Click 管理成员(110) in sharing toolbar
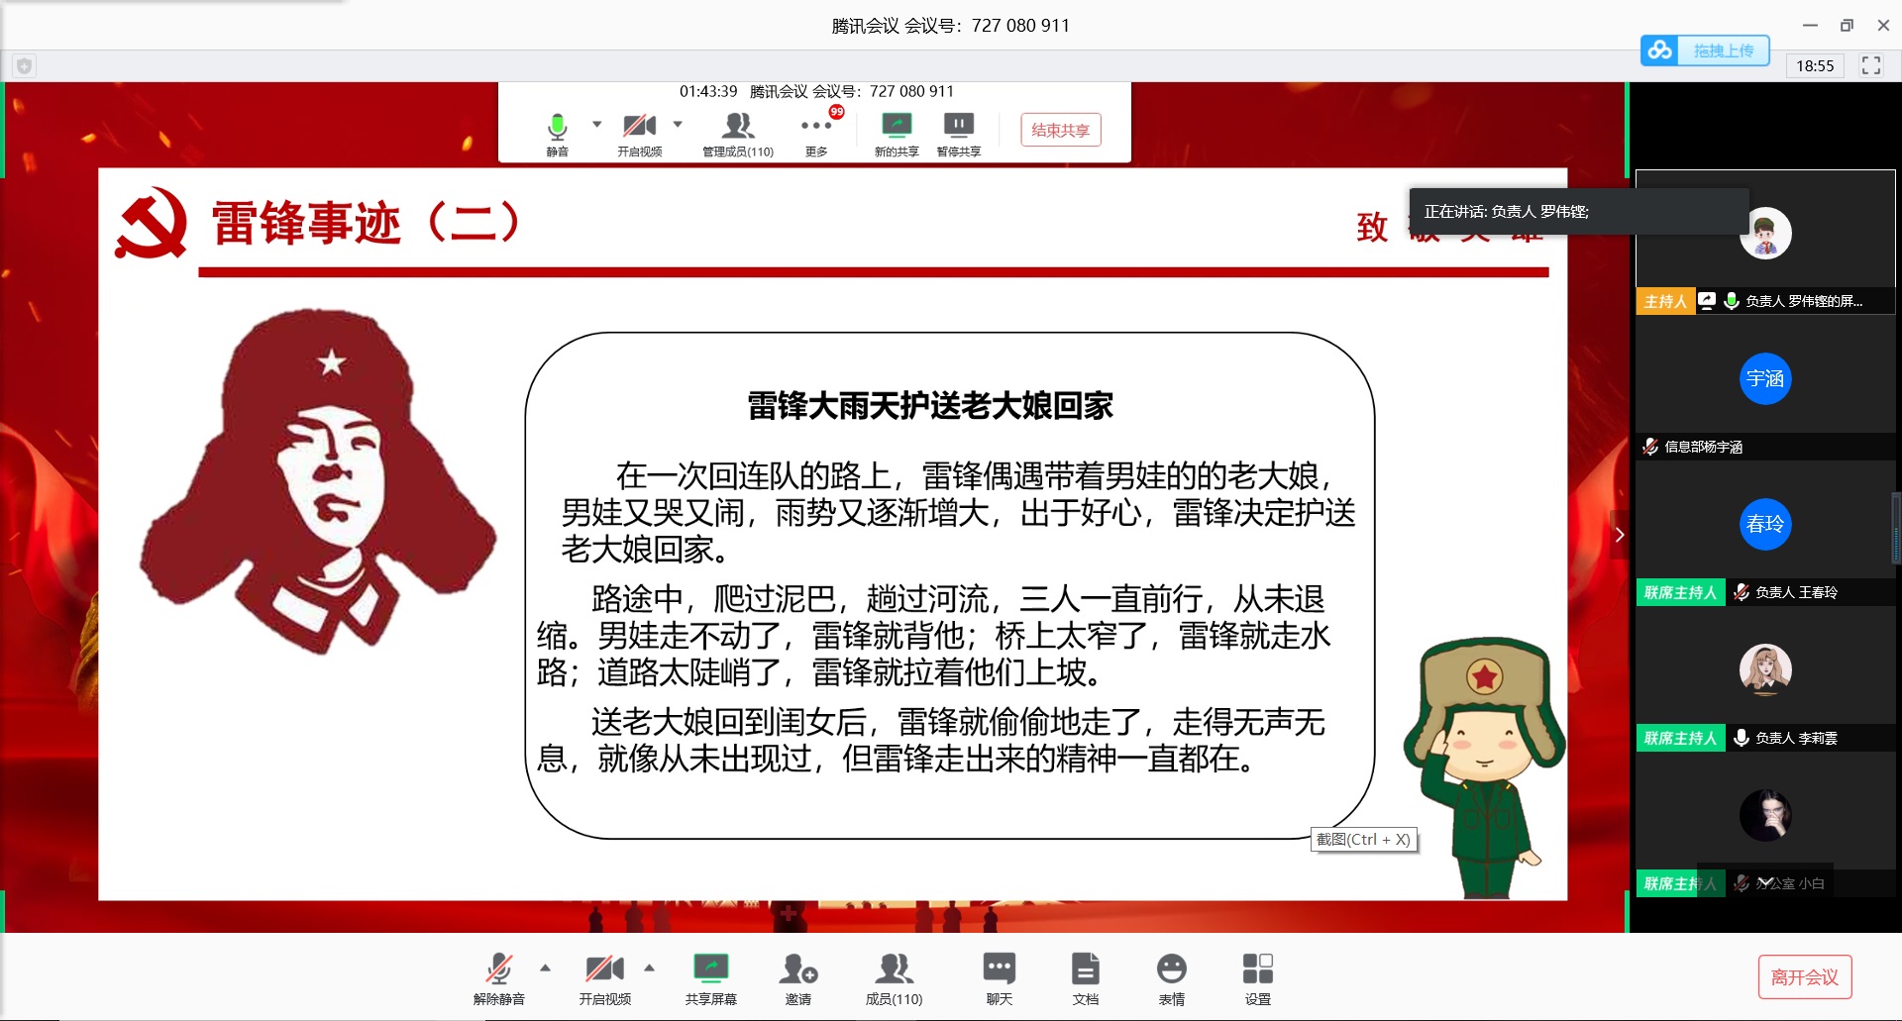The width and height of the screenshot is (1902, 1021). [x=737, y=127]
